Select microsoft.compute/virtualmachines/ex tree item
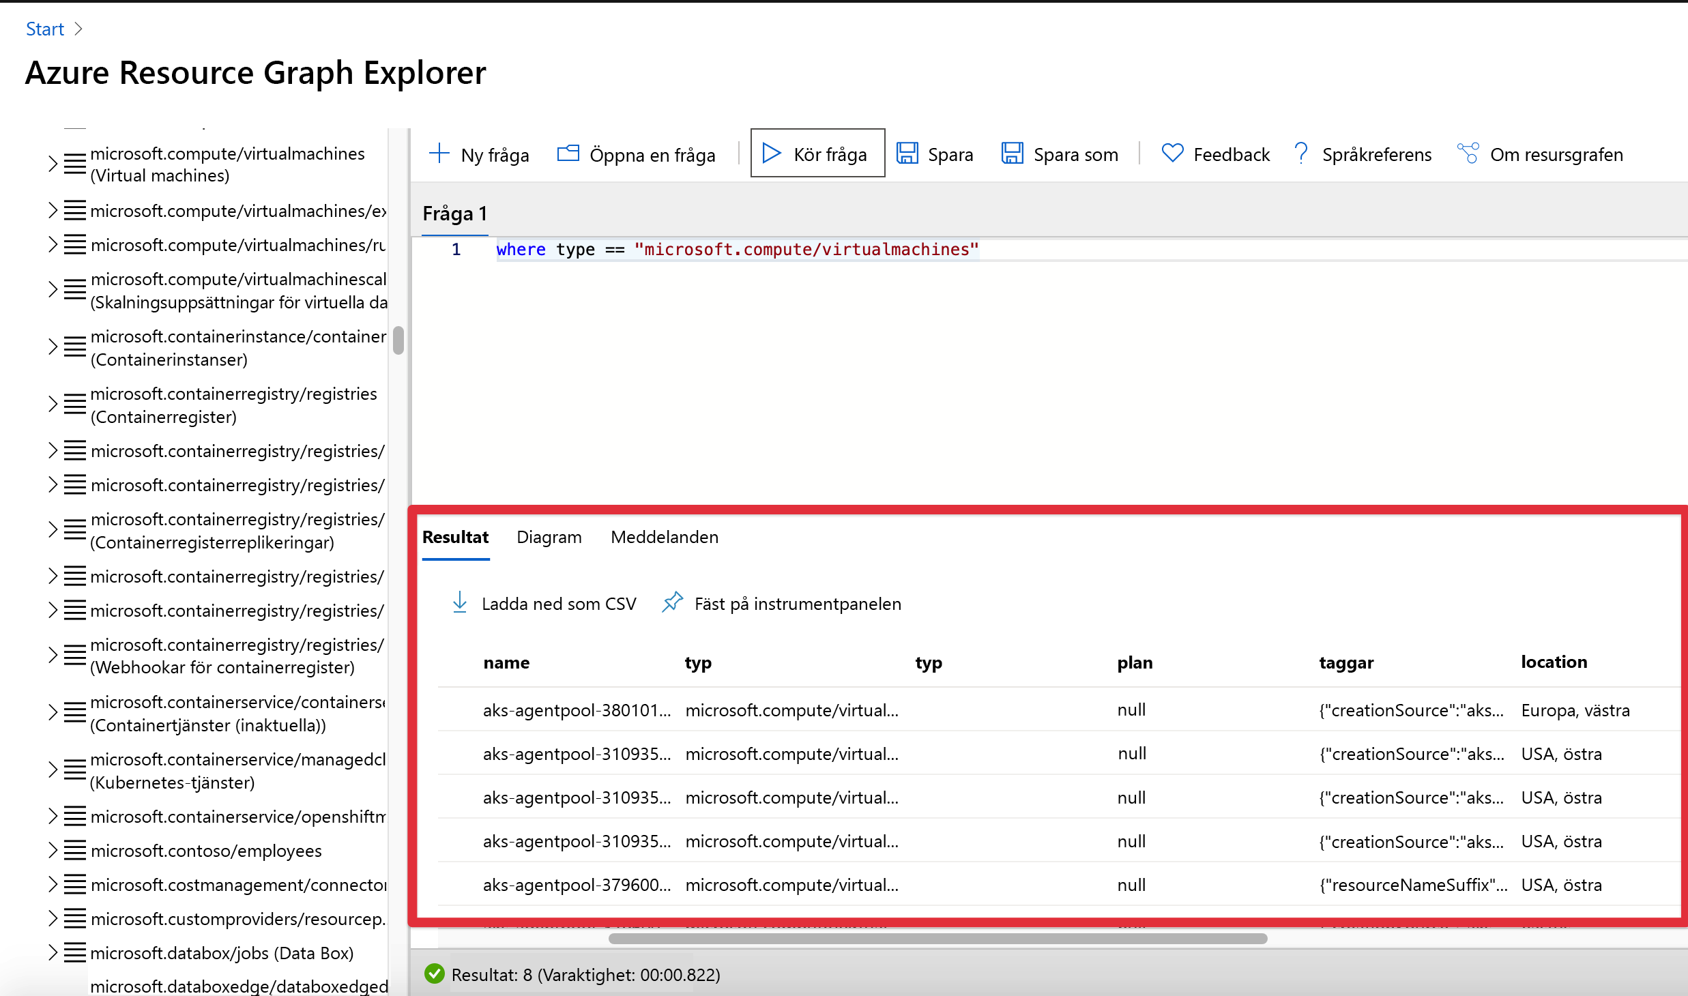 [238, 211]
